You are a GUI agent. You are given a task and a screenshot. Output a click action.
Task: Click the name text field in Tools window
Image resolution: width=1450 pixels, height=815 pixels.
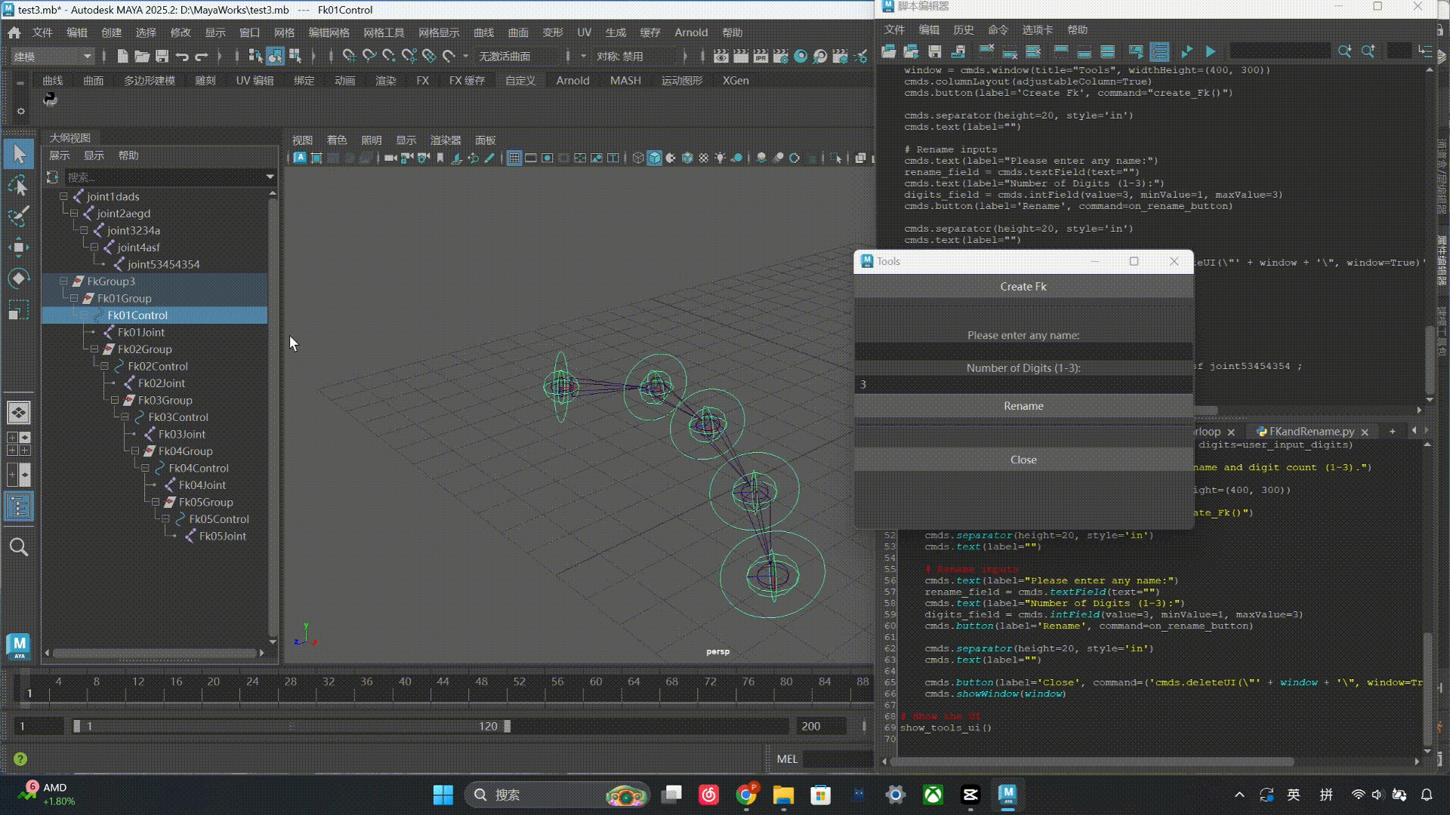pos(1023,351)
